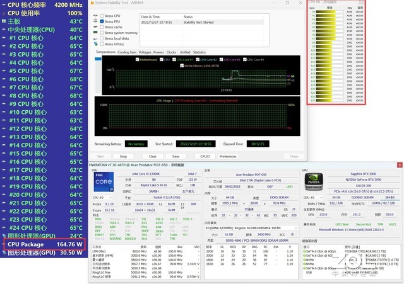
Task: Enable the Stress CPU checkbox
Action: point(102,16)
